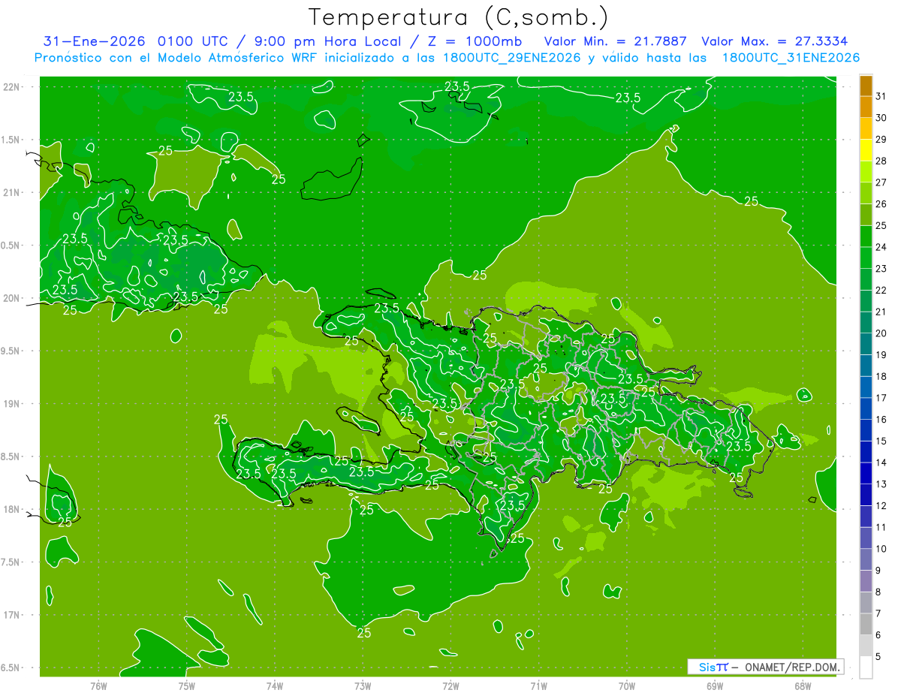Click the yellow colorbar segment between 28 and 29
The width and height of the screenshot is (901, 696).
click(866, 149)
